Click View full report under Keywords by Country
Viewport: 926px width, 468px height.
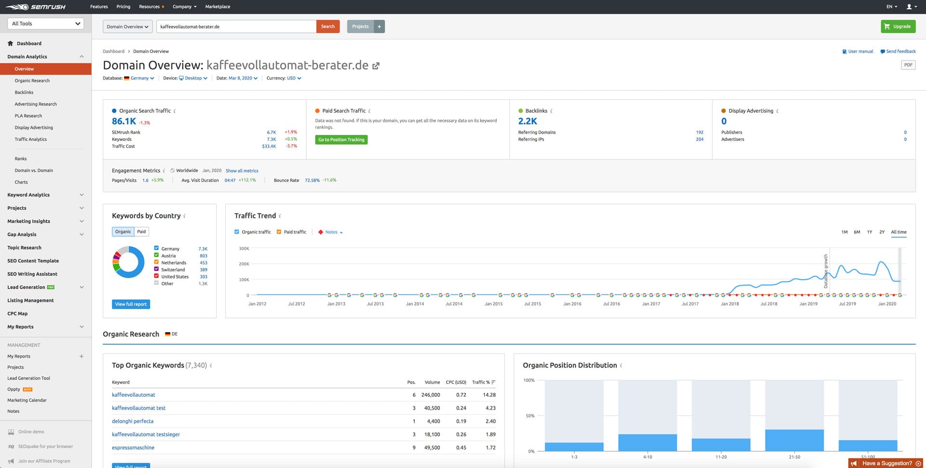(131, 304)
